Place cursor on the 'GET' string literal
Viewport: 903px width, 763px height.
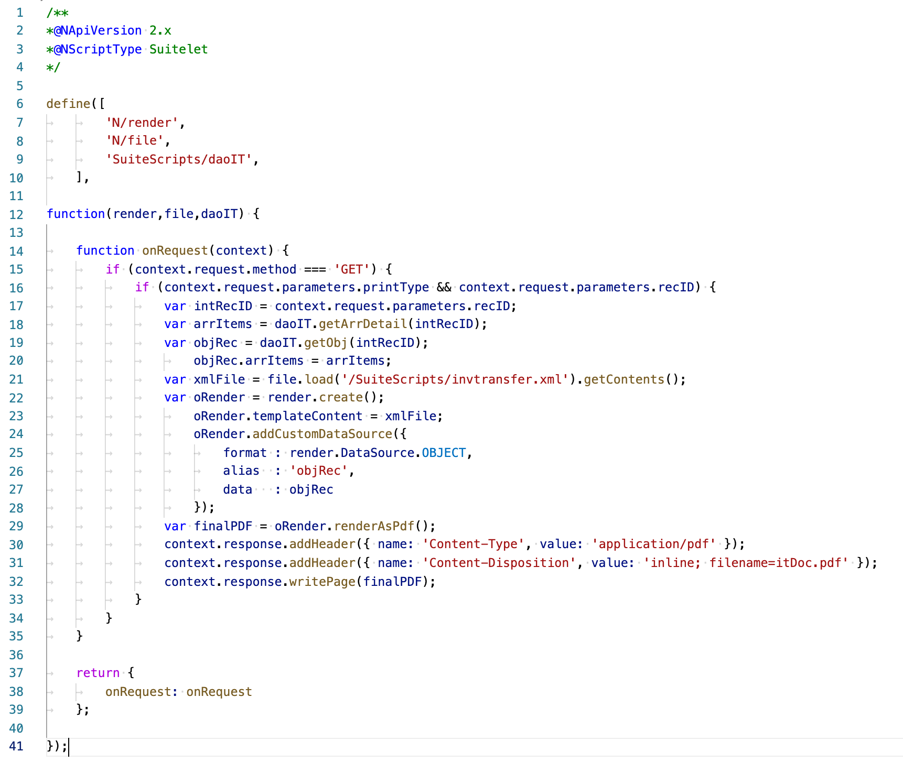point(352,269)
